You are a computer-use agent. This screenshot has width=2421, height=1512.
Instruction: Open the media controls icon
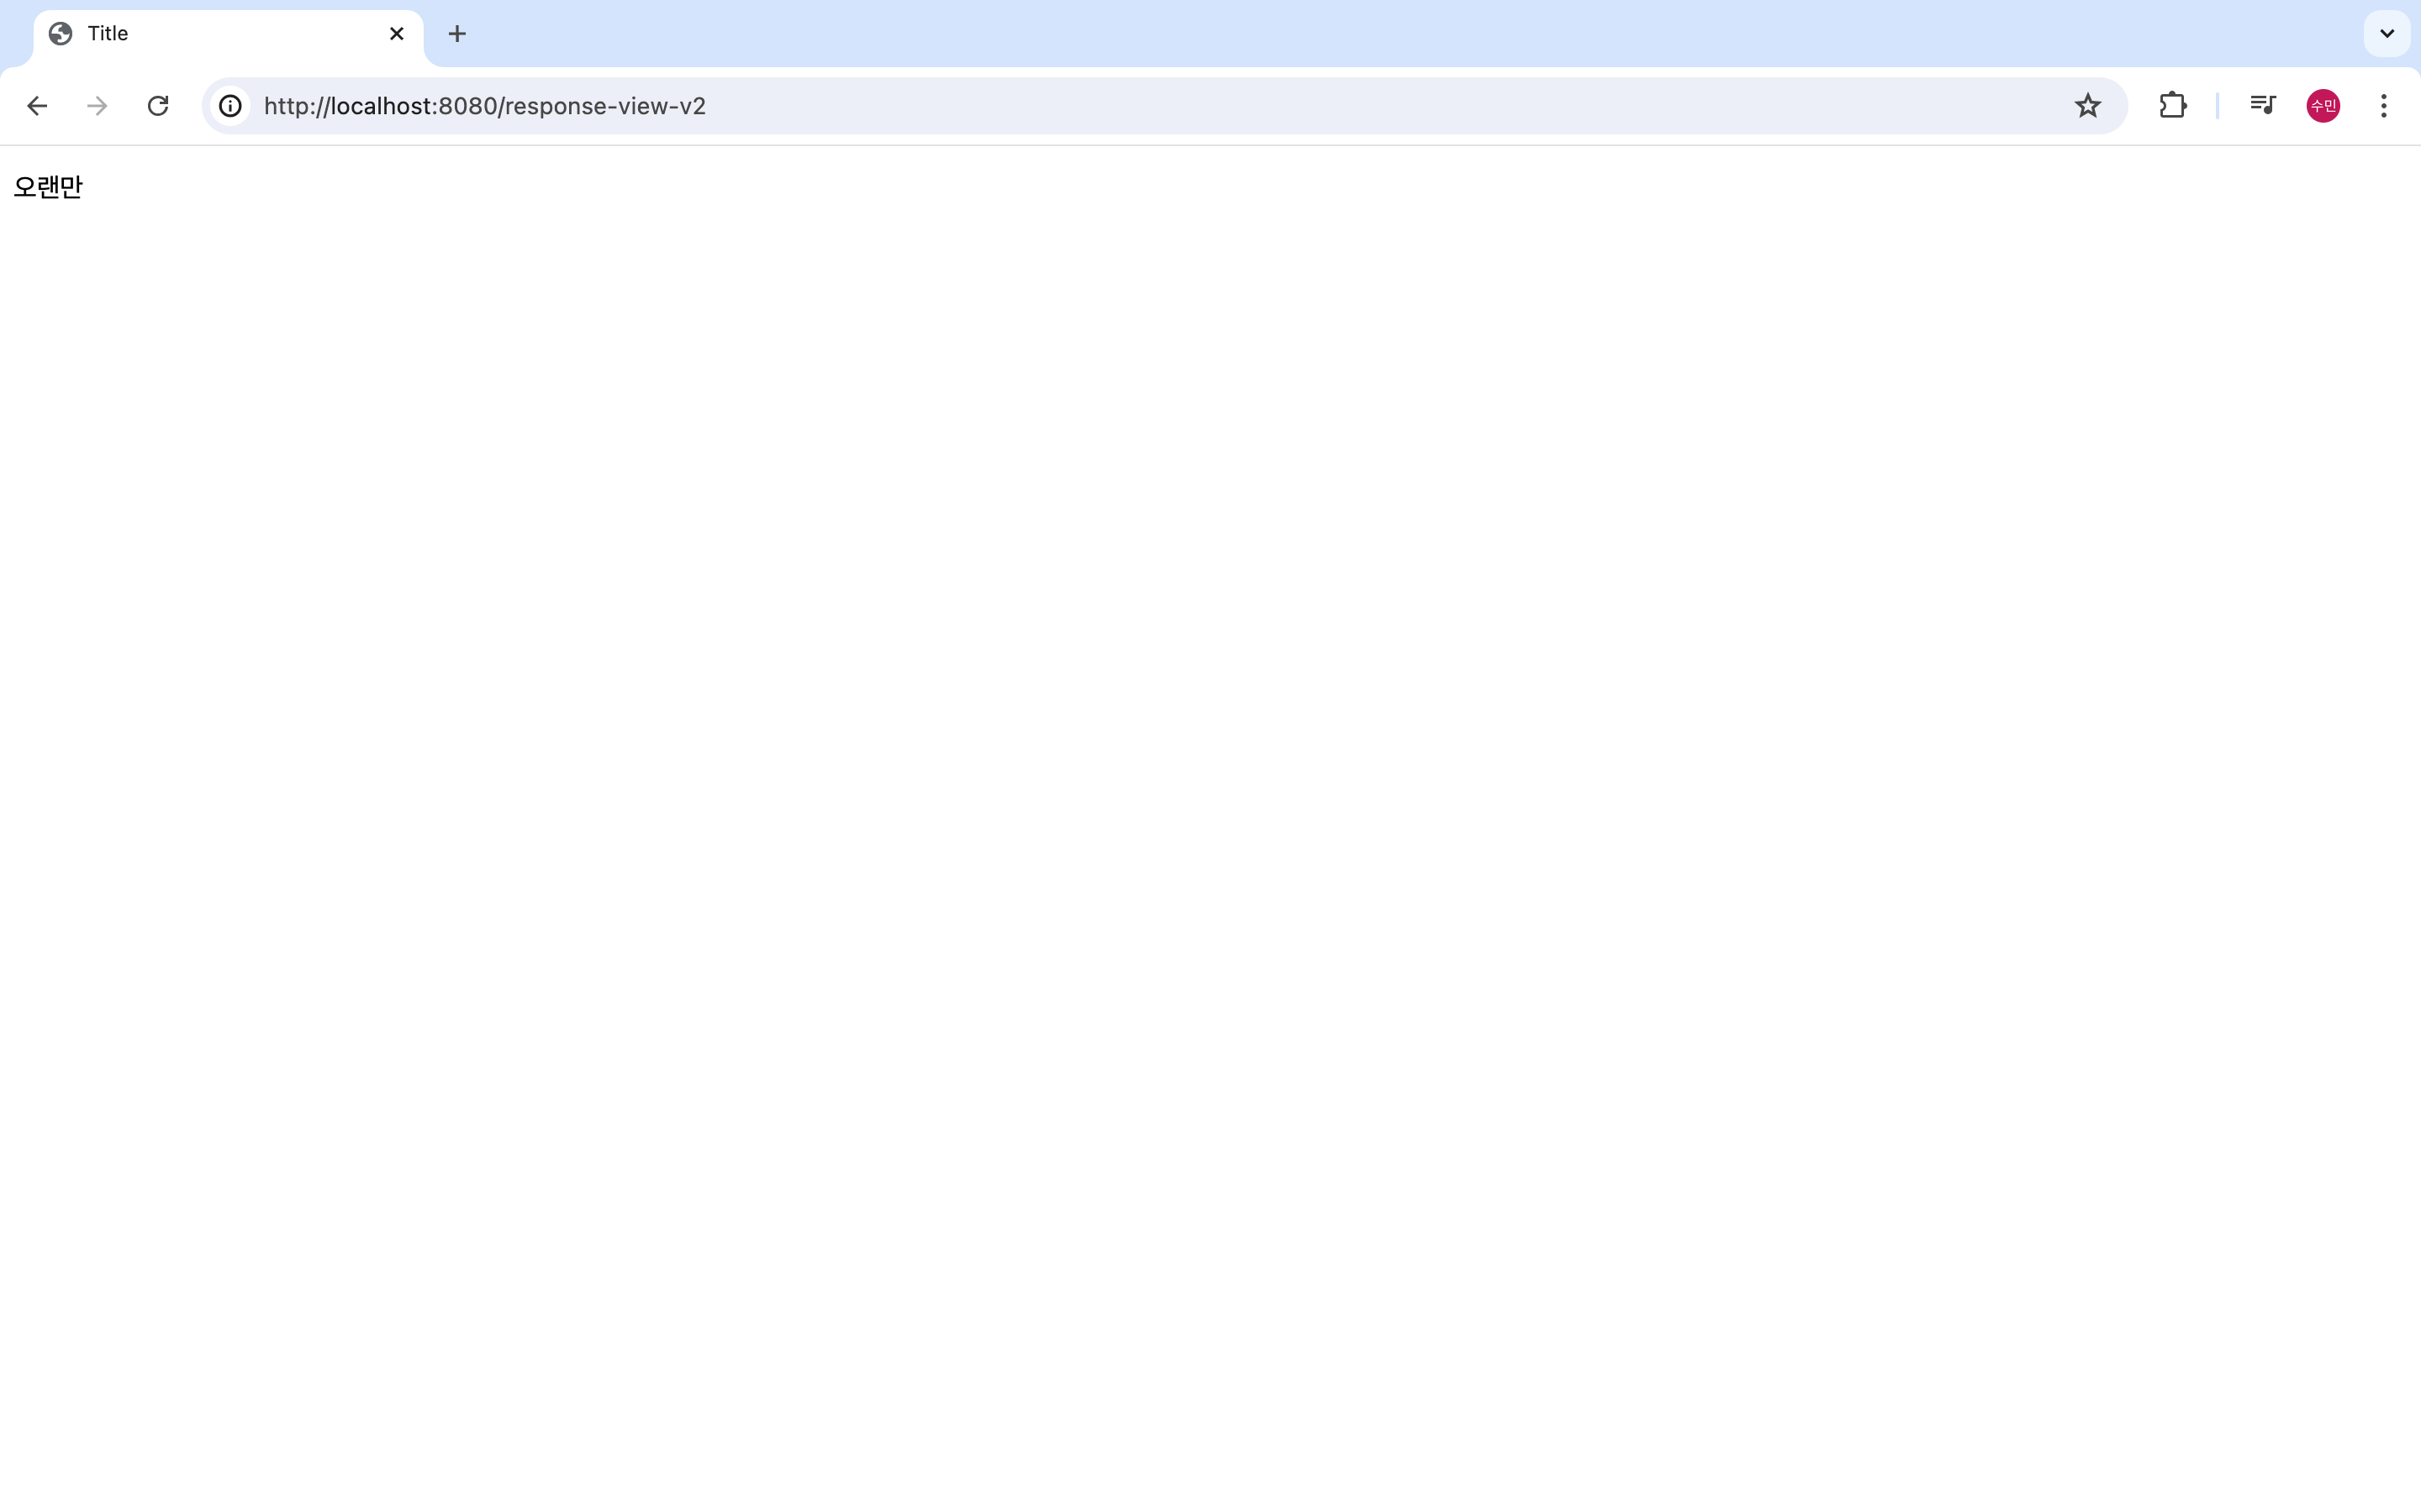click(2263, 105)
